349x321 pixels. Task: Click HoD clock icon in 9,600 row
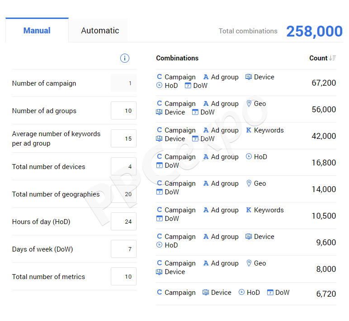(160, 245)
